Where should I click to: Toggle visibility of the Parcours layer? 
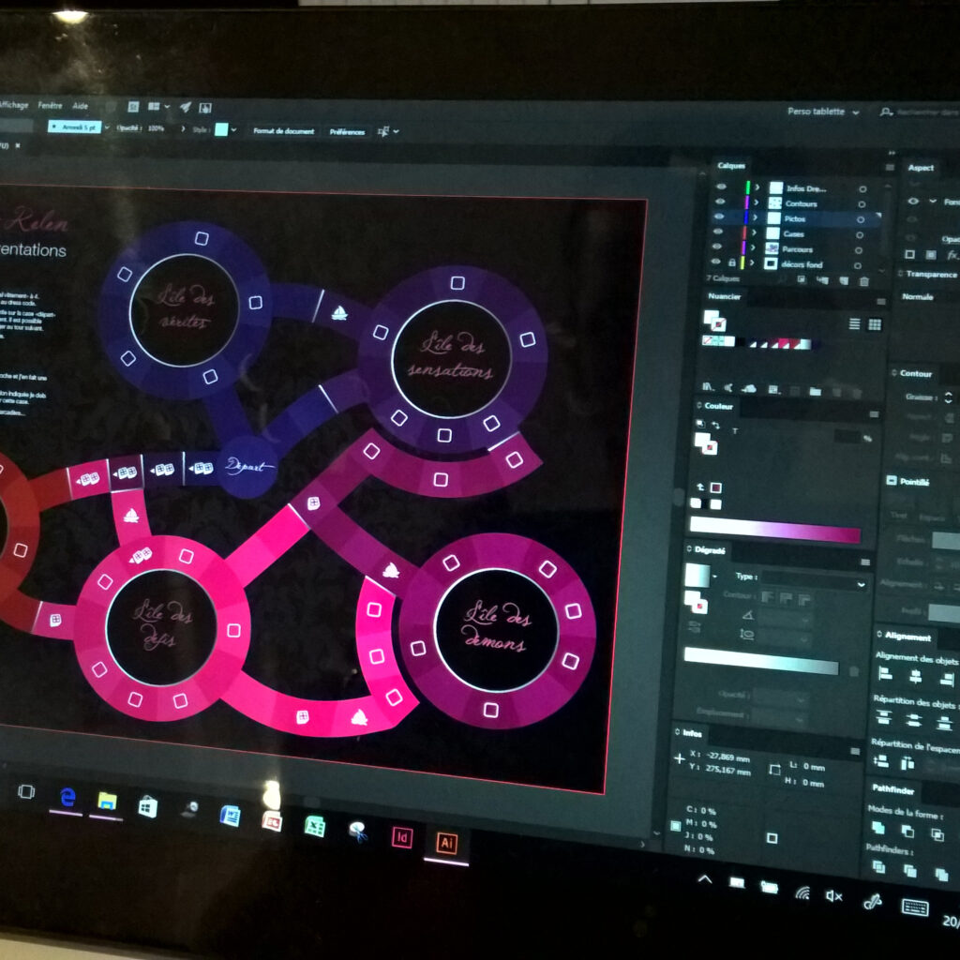[x=717, y=247]
